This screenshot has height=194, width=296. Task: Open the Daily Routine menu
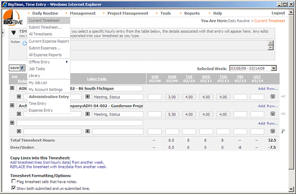45,13
